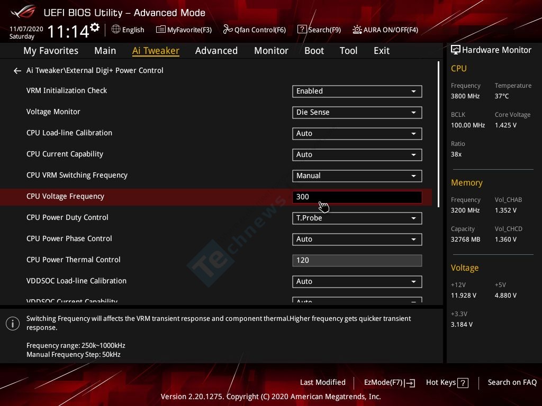Switch to Boot tab
Image resolution: width=542 pixels, height=406 pixels.
point(314,51)
